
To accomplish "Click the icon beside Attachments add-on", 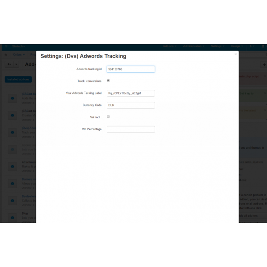I will 12,167.
